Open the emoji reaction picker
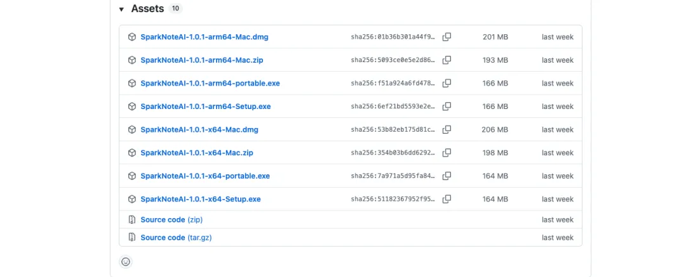 126,261
